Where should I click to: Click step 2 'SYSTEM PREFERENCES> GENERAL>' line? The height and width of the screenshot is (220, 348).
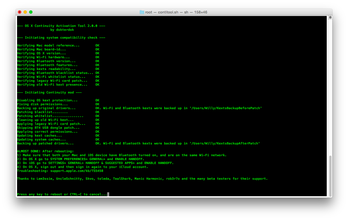coord(81,159)
